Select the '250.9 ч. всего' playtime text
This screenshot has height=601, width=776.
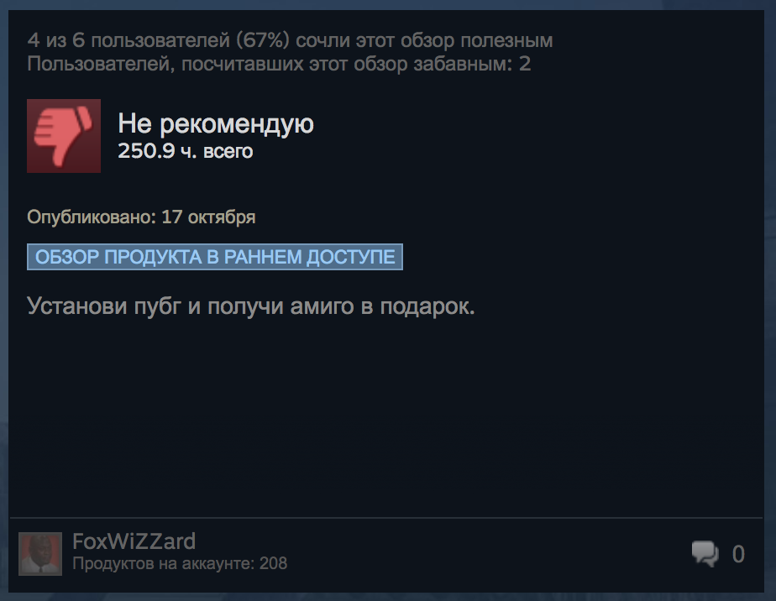pos(185,151)
